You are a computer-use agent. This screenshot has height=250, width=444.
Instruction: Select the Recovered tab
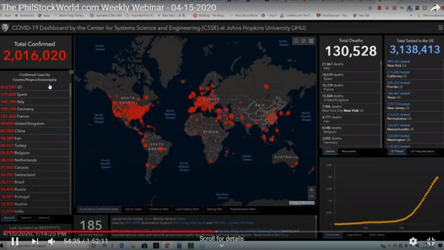click(349, 152)
